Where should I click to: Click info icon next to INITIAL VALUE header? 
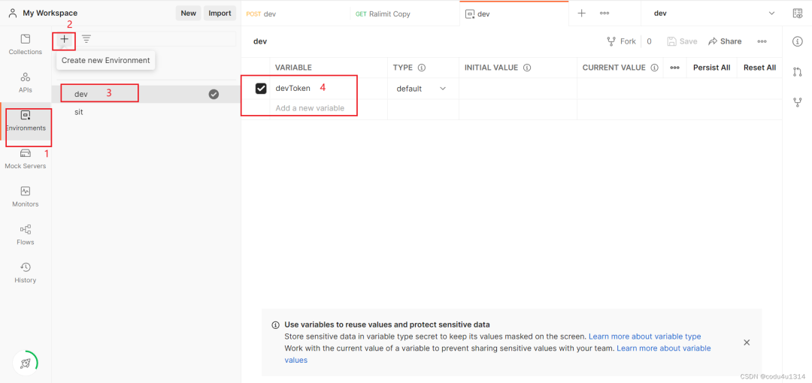pos(527,68)
